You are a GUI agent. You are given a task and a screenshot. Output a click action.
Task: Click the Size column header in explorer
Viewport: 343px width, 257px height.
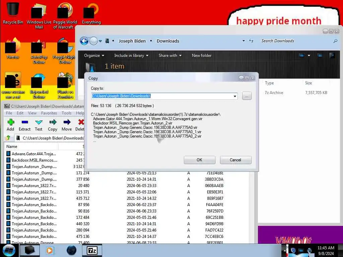317,83
